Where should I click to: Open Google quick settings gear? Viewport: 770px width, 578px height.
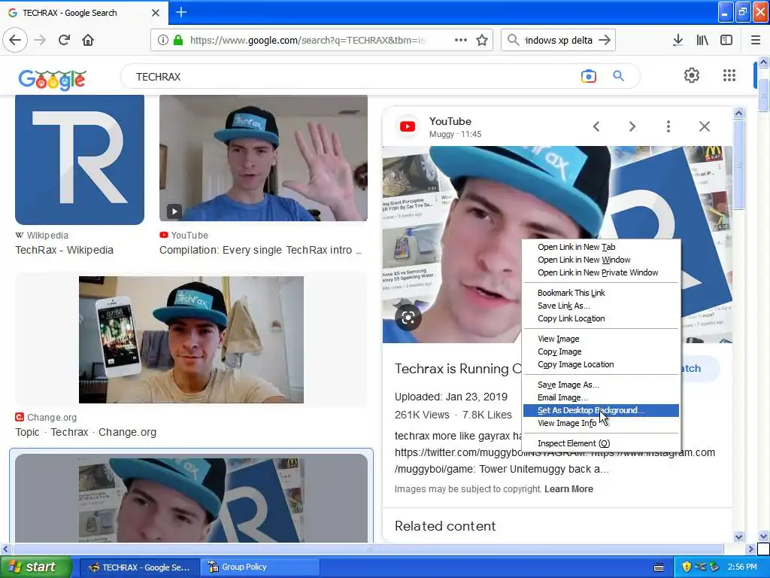(x=692, y=75)
